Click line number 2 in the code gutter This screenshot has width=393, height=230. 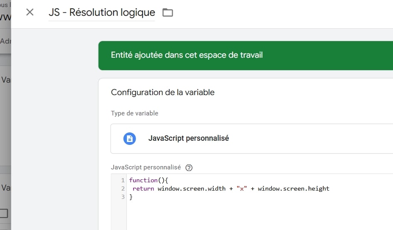click(x=123, y=188)
